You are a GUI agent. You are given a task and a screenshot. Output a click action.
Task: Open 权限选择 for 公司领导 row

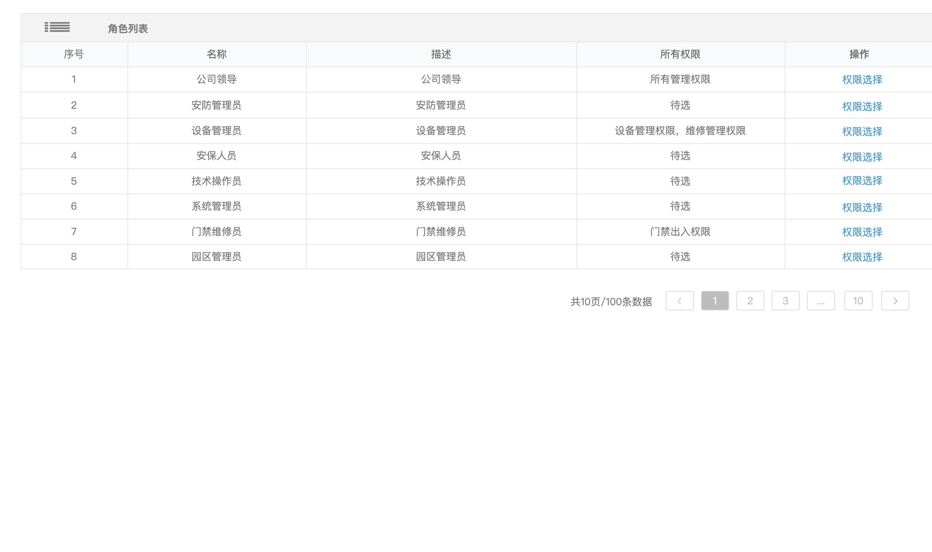click(x=862, y=80)
